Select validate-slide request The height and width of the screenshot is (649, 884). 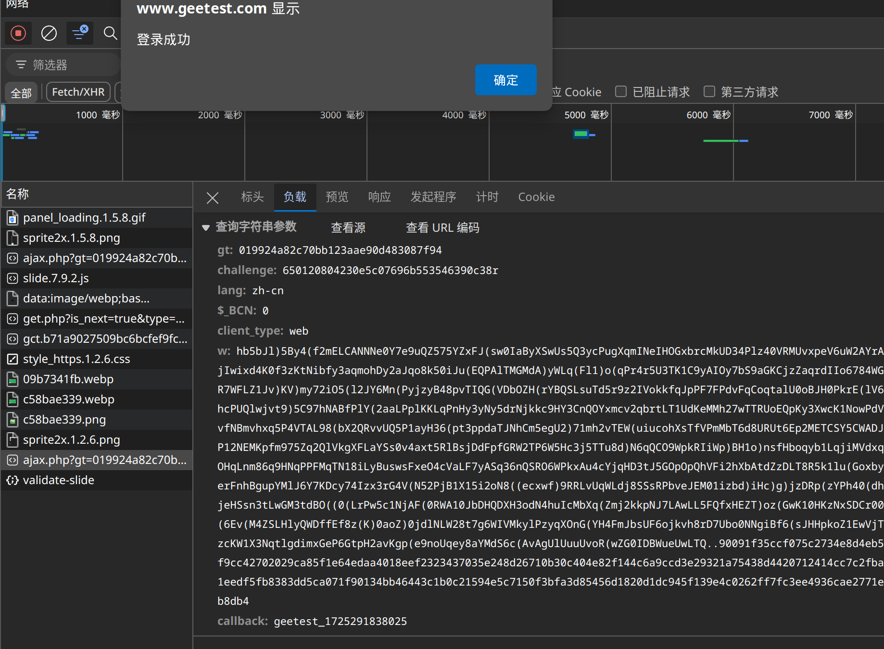pyautogui.click(x=97, y=480)
